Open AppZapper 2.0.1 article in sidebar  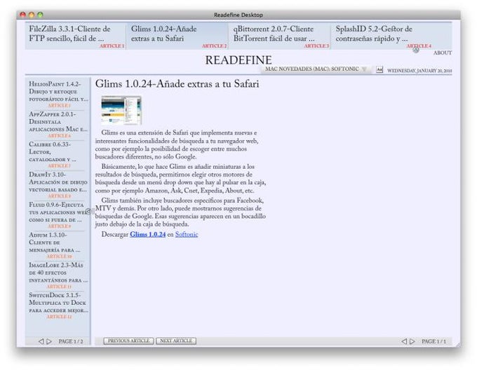pos(58,124)
